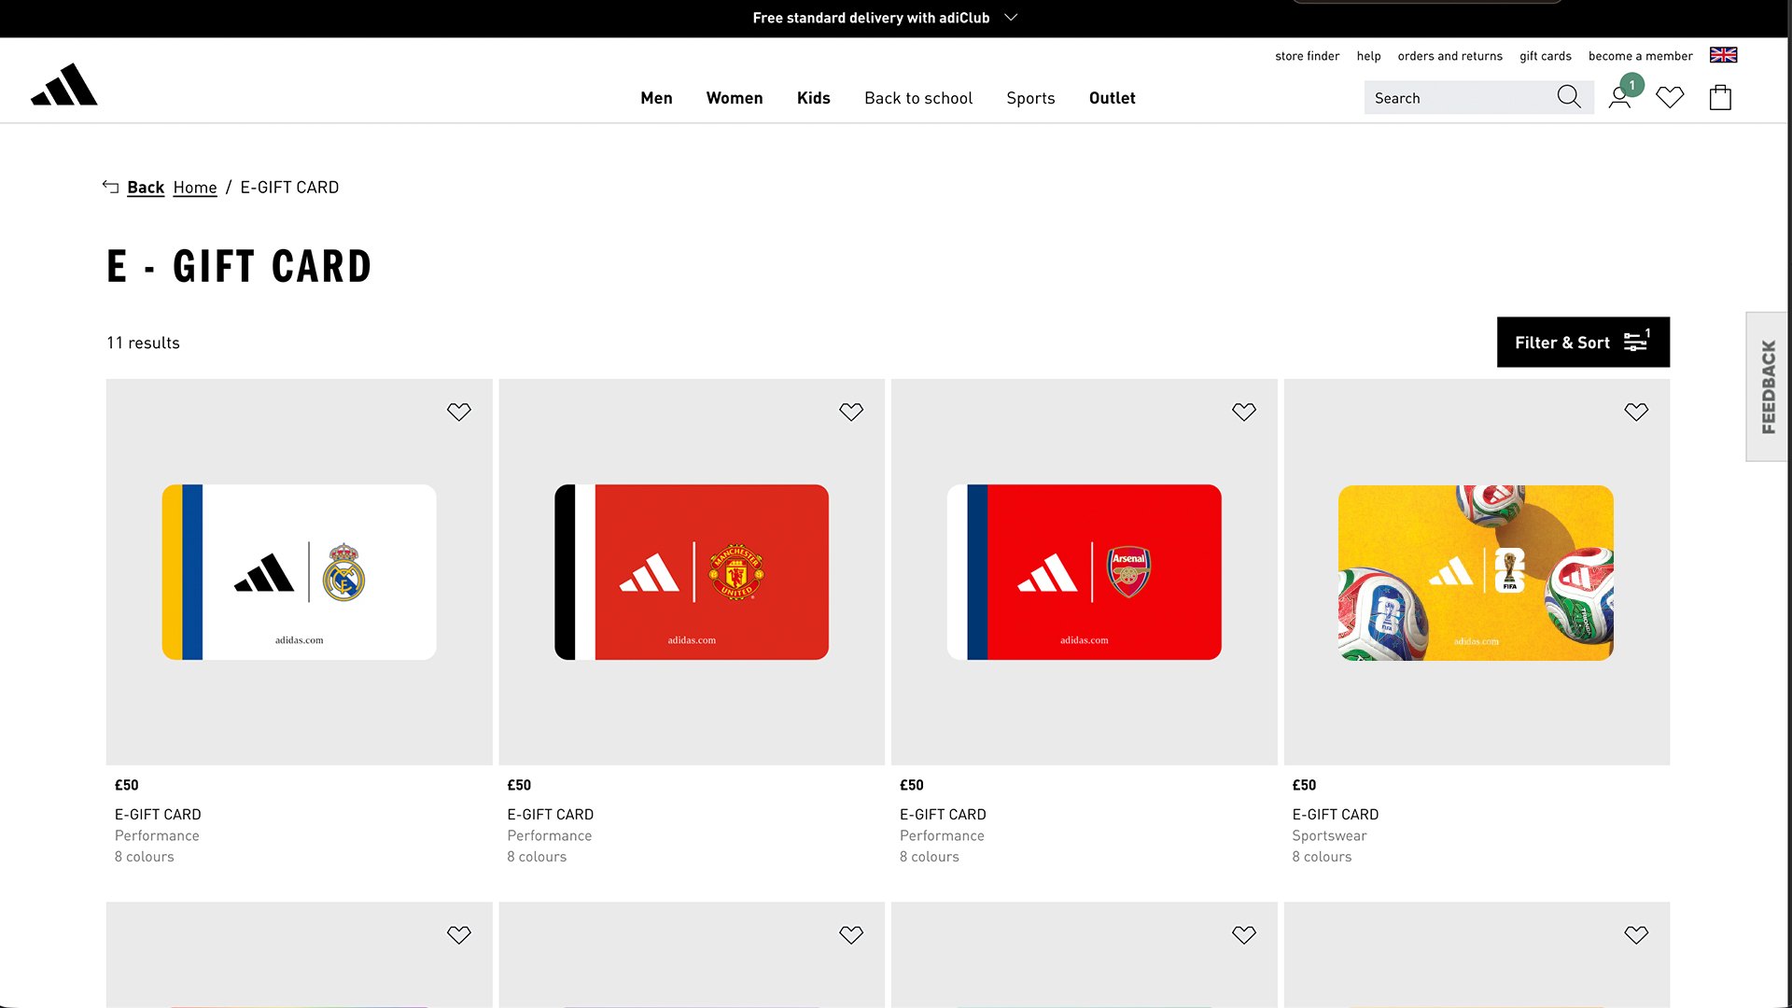This screenshot has height=1008, width=1792.
Task: Click 8 colours under Manchester United card
Action: [x=537, y=857]
